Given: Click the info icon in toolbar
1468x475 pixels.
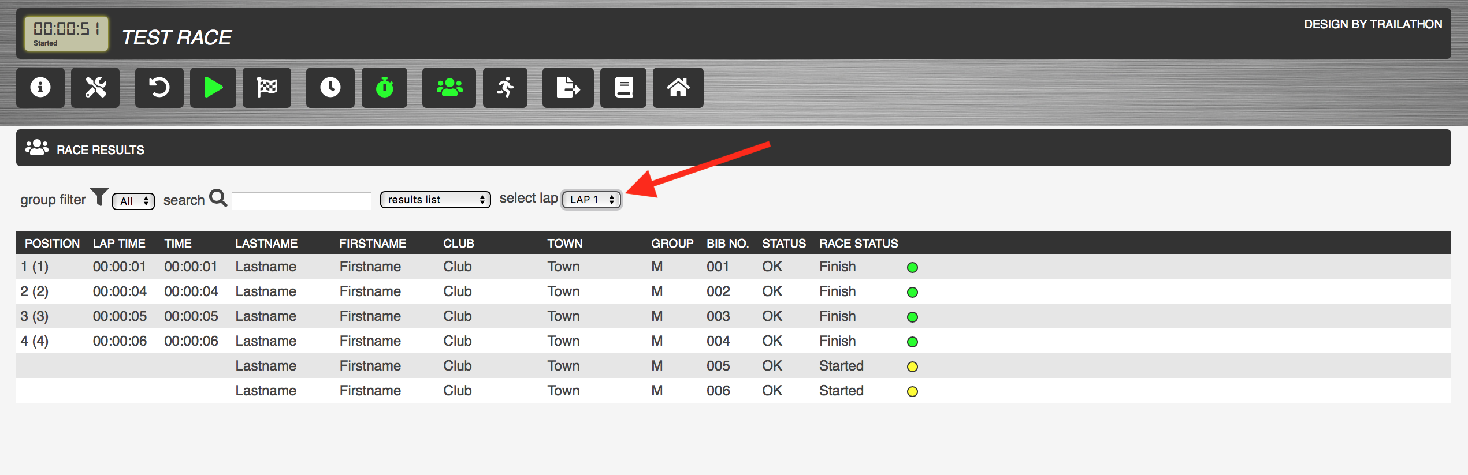Looking at the screenshot, I should (40, 88).
